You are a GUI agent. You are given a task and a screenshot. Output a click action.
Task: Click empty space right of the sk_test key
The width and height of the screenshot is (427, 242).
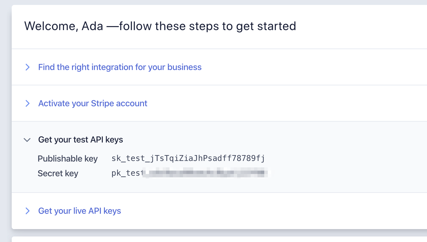coord(338,158)
